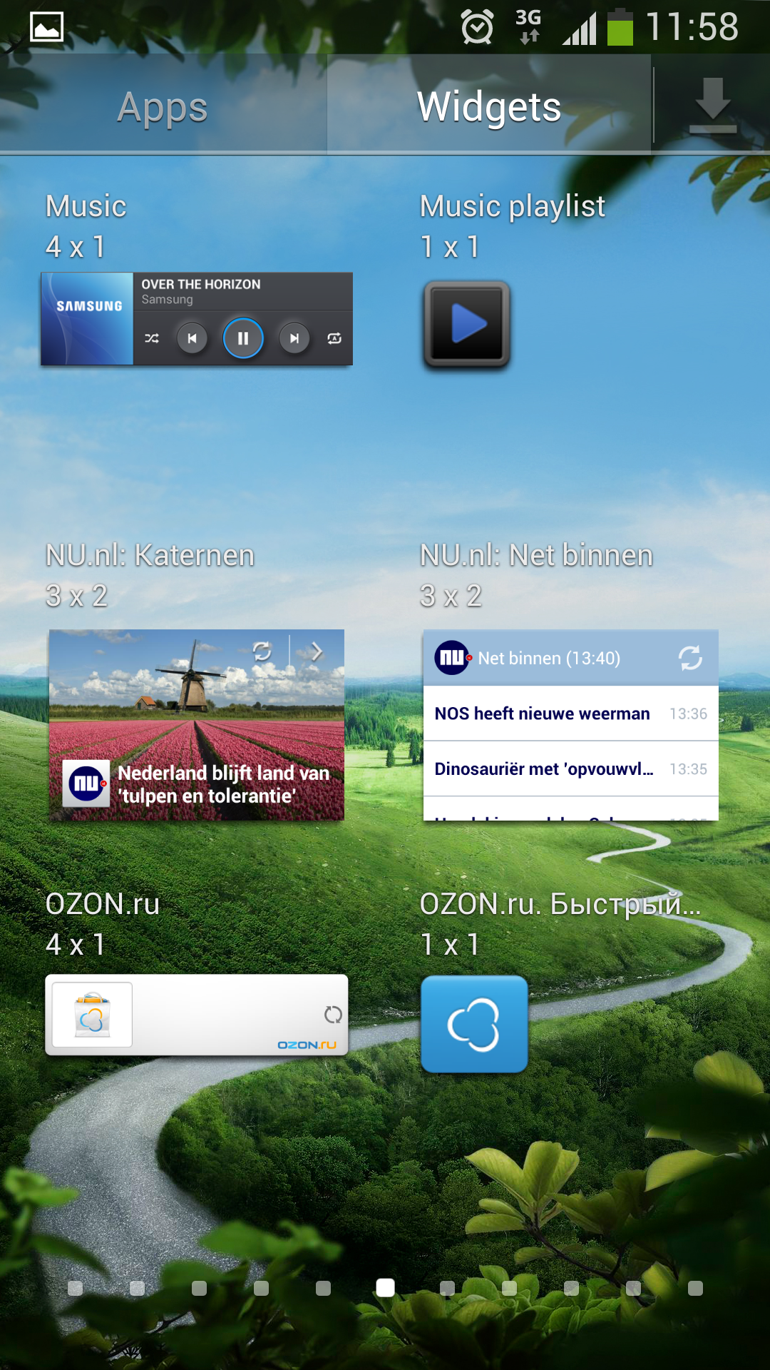This screenshot has width=770, height=1370.
Task: Tap the OZON.ru shopping bag icon
Action: (x=92, y=1015)
